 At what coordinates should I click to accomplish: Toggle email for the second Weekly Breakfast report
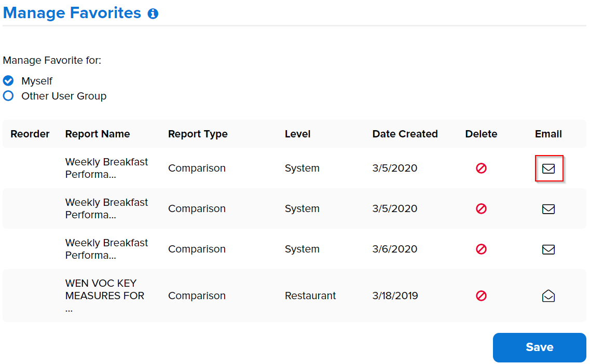[x=548, y=209]
